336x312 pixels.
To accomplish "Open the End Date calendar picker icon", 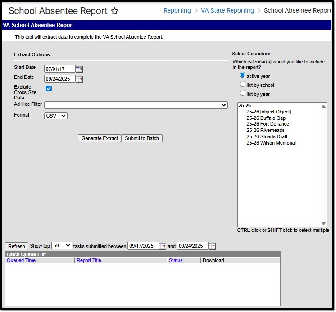I will (x=79, y=79).
